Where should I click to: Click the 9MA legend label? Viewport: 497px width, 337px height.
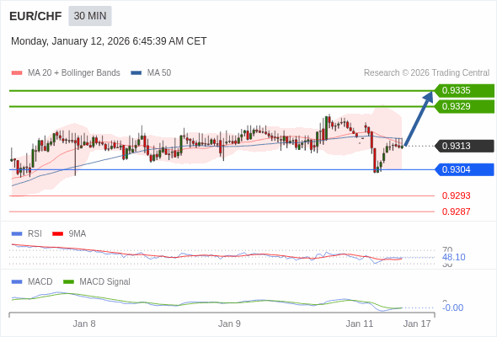tap(77, 234)
